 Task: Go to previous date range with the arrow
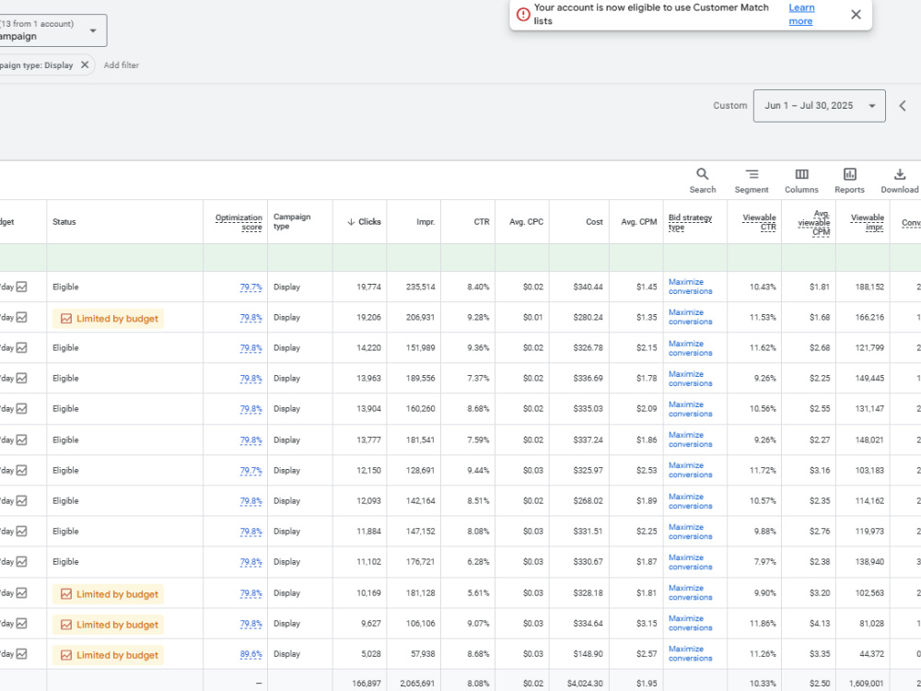903,106
